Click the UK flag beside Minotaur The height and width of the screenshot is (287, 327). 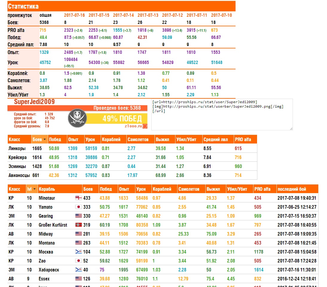[x=79, y=198]
